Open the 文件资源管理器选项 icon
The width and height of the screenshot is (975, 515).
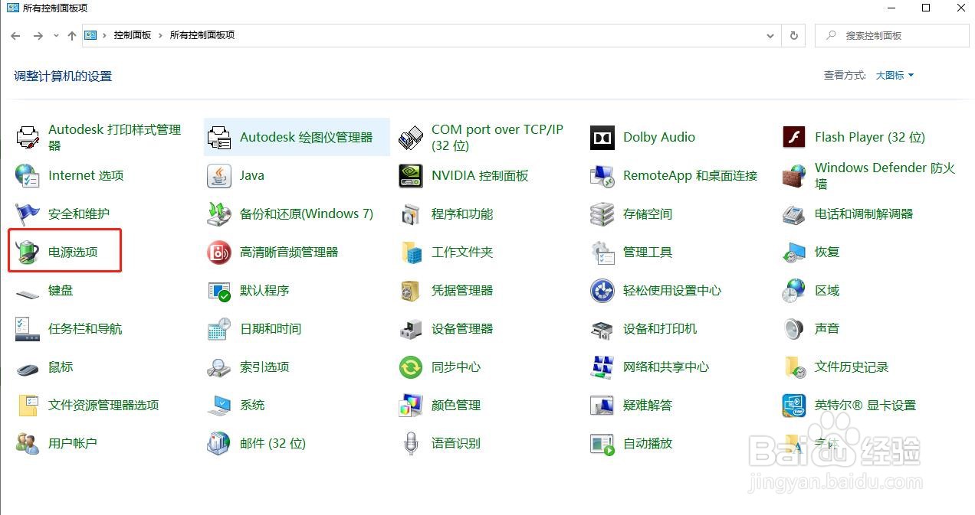(28, 406)
